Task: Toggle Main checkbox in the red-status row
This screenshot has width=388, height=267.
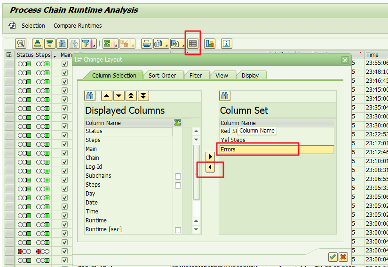Action: (x=64, y=251)
